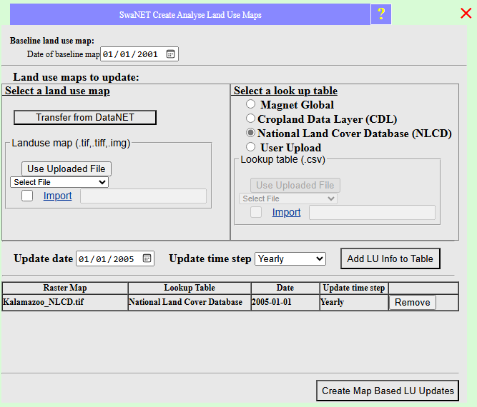Tick the lookup table Import checkbox
The height and width of the screenshot is (407, 477).
(256, 212)
